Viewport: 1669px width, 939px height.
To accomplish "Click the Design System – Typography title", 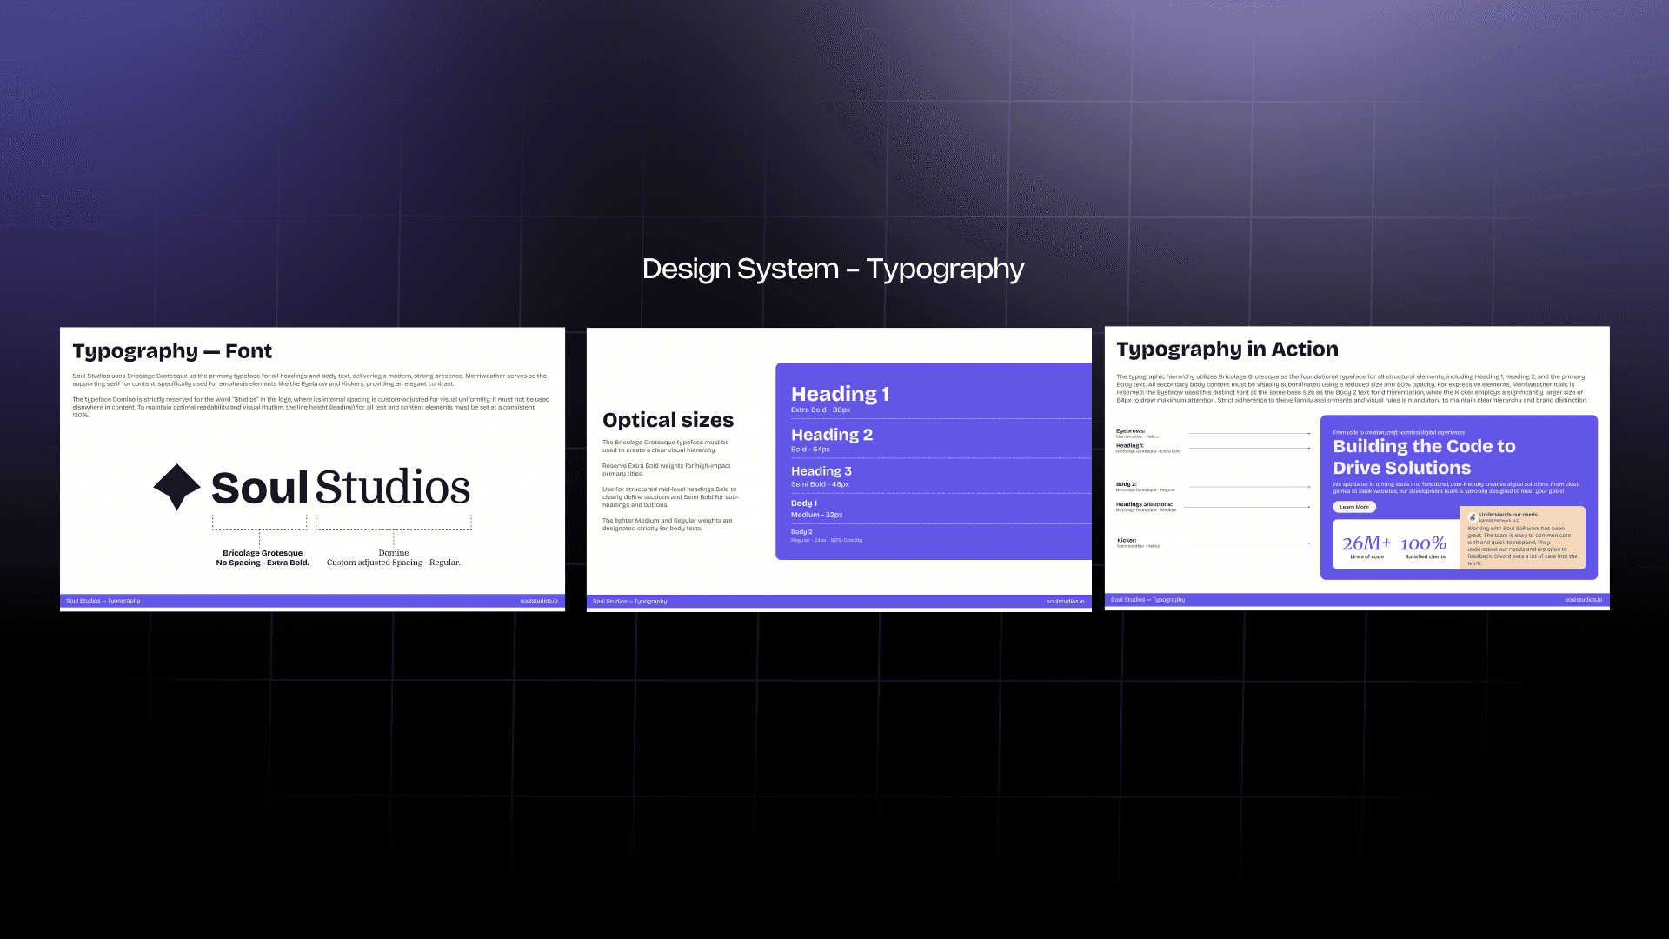I will (833, 269).
